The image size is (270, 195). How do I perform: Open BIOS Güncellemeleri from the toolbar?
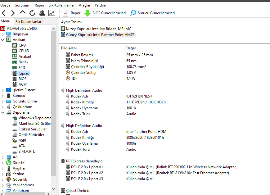point(105,13)
